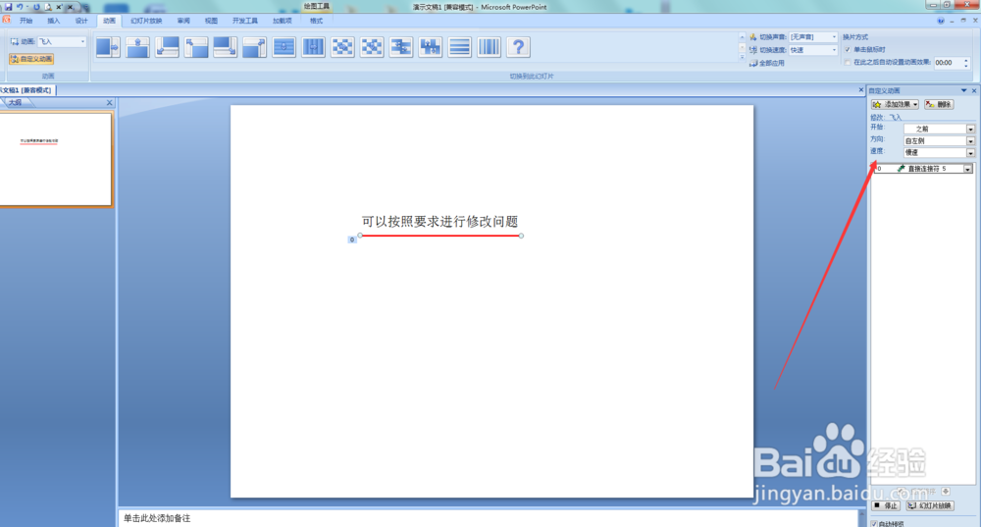This screenshot has height=527, width=981.
Task: Select the horizontal comb transition icon
Action: (401, 47)
